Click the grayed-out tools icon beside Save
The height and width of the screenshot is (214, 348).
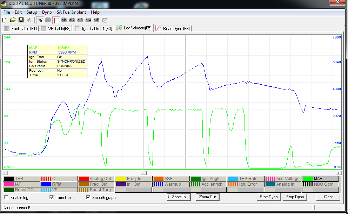[29, 20]
